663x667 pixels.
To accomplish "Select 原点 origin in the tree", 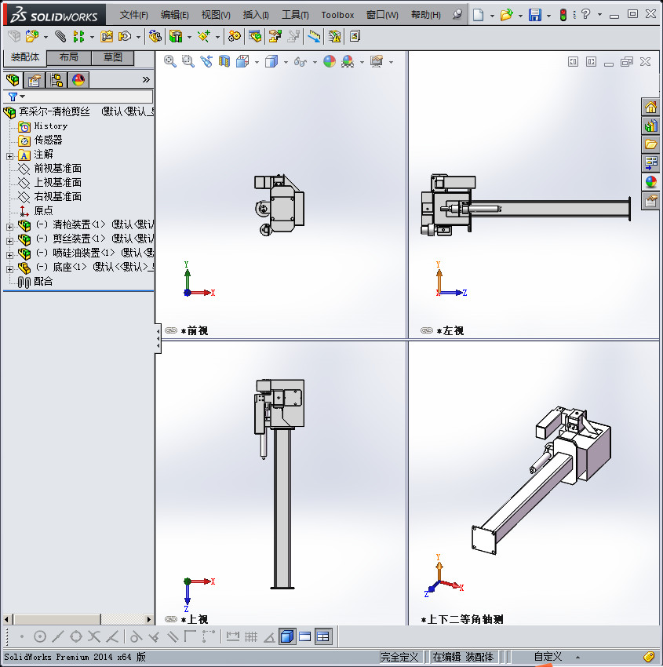I will coord(43,210).
